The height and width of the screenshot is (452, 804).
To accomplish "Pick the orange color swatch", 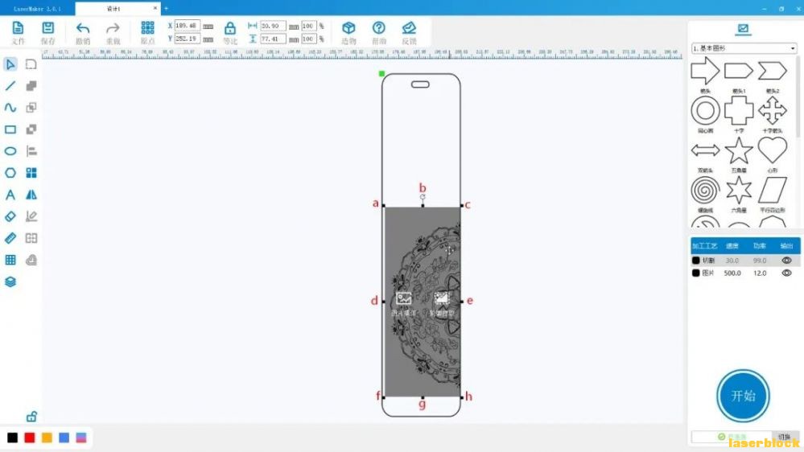I will [x=47, y=438].
